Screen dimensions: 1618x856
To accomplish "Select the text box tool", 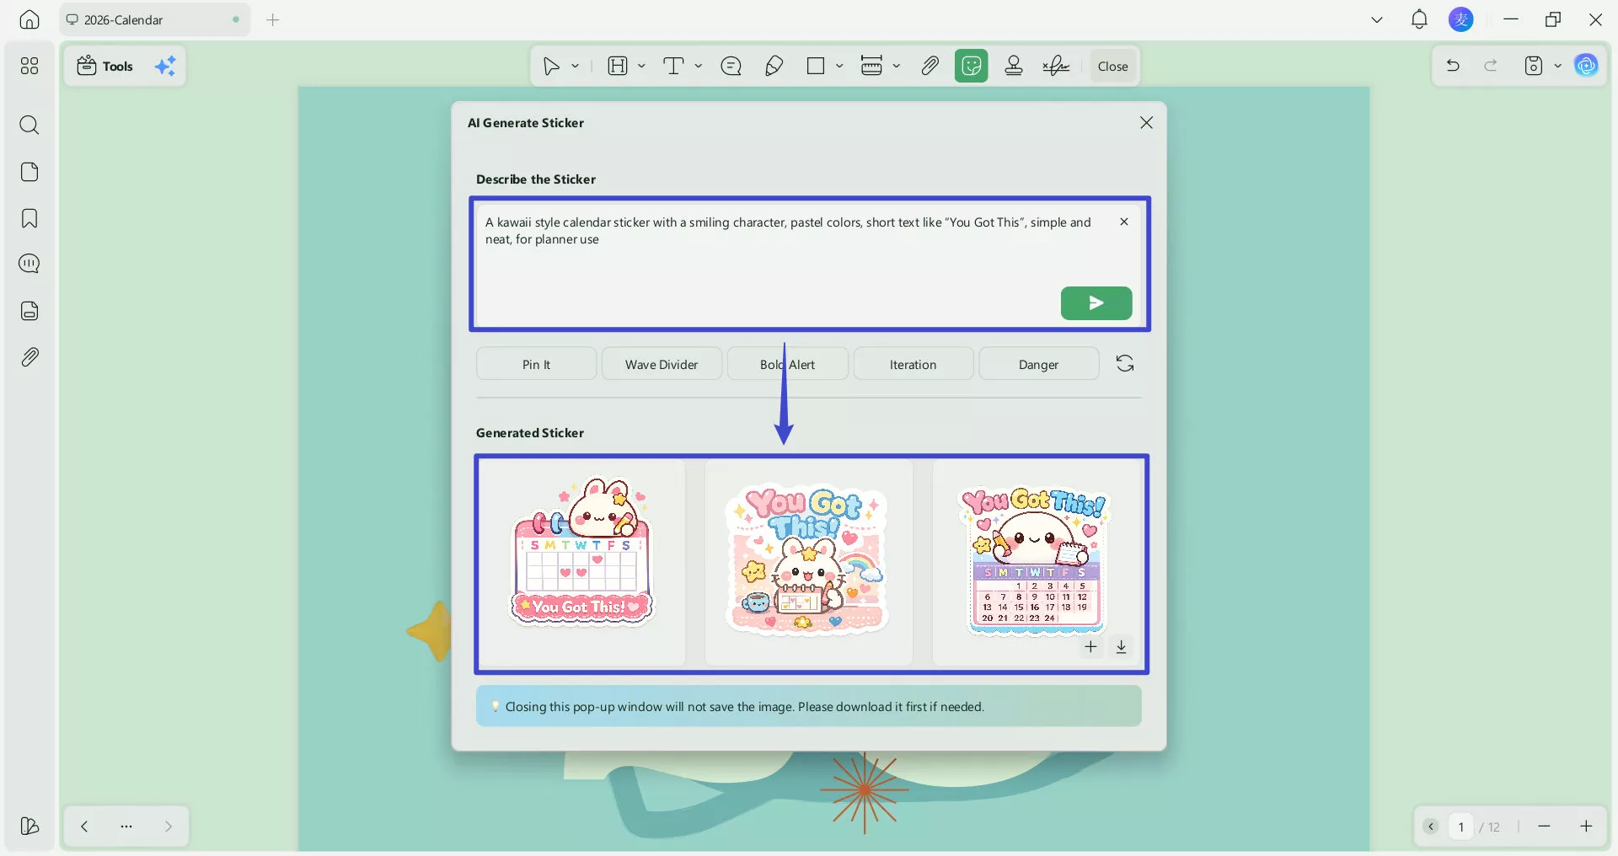I will (673, 66).
